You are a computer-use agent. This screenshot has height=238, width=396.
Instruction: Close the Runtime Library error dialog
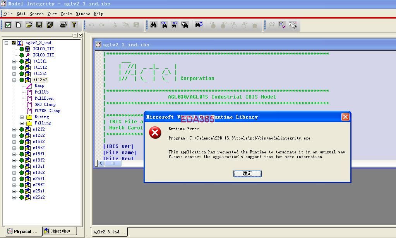click(x=345, y=117)
